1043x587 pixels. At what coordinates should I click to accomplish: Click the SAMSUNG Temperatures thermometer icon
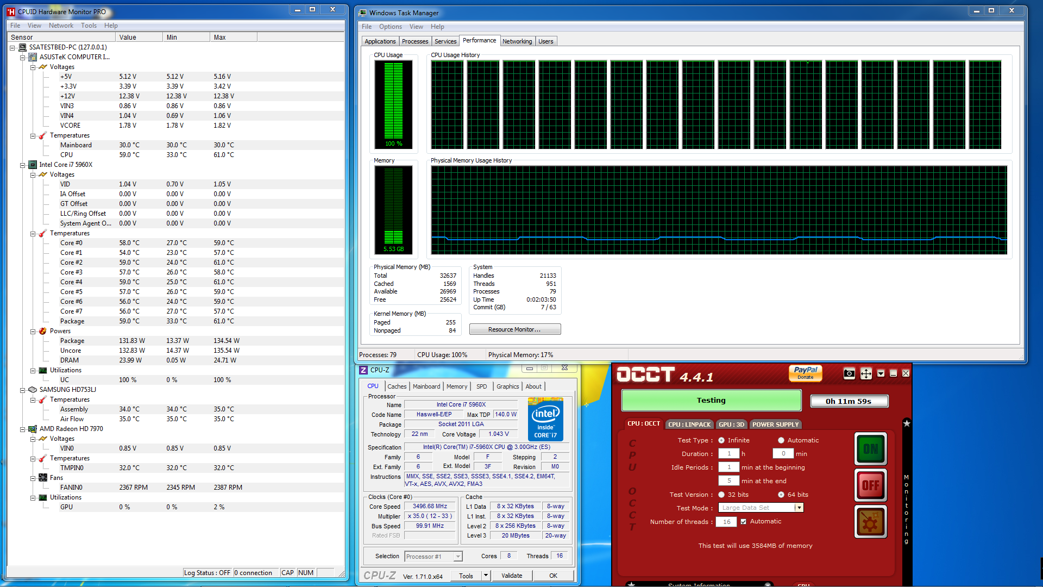(x=43, y=399)
